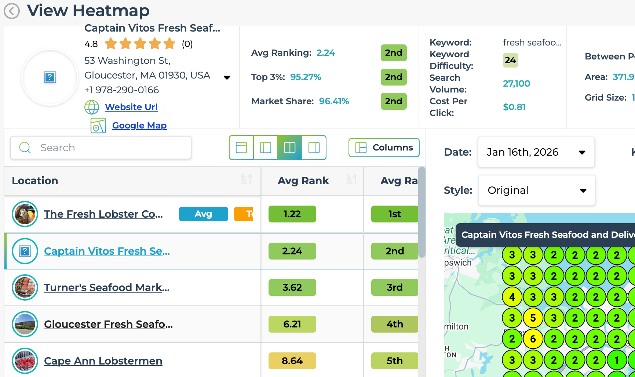Click the Avg Rank column header
Screen dimensions: 635x377
pos(312,181)
